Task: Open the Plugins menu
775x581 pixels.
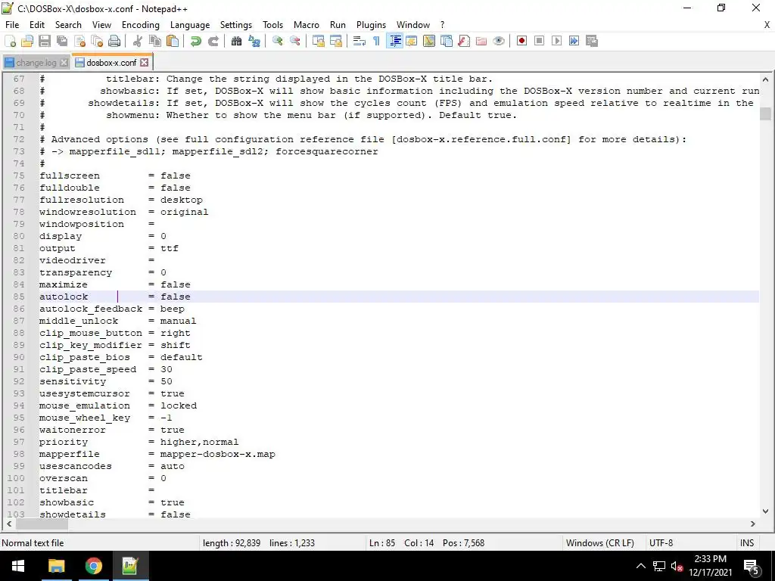Action: (x=371, y=25)
